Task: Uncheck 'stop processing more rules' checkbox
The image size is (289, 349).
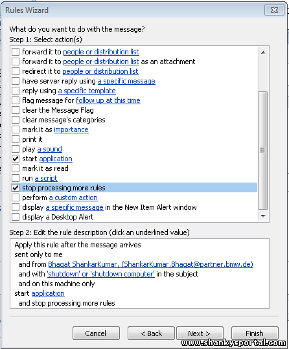Action: point(16,188)
